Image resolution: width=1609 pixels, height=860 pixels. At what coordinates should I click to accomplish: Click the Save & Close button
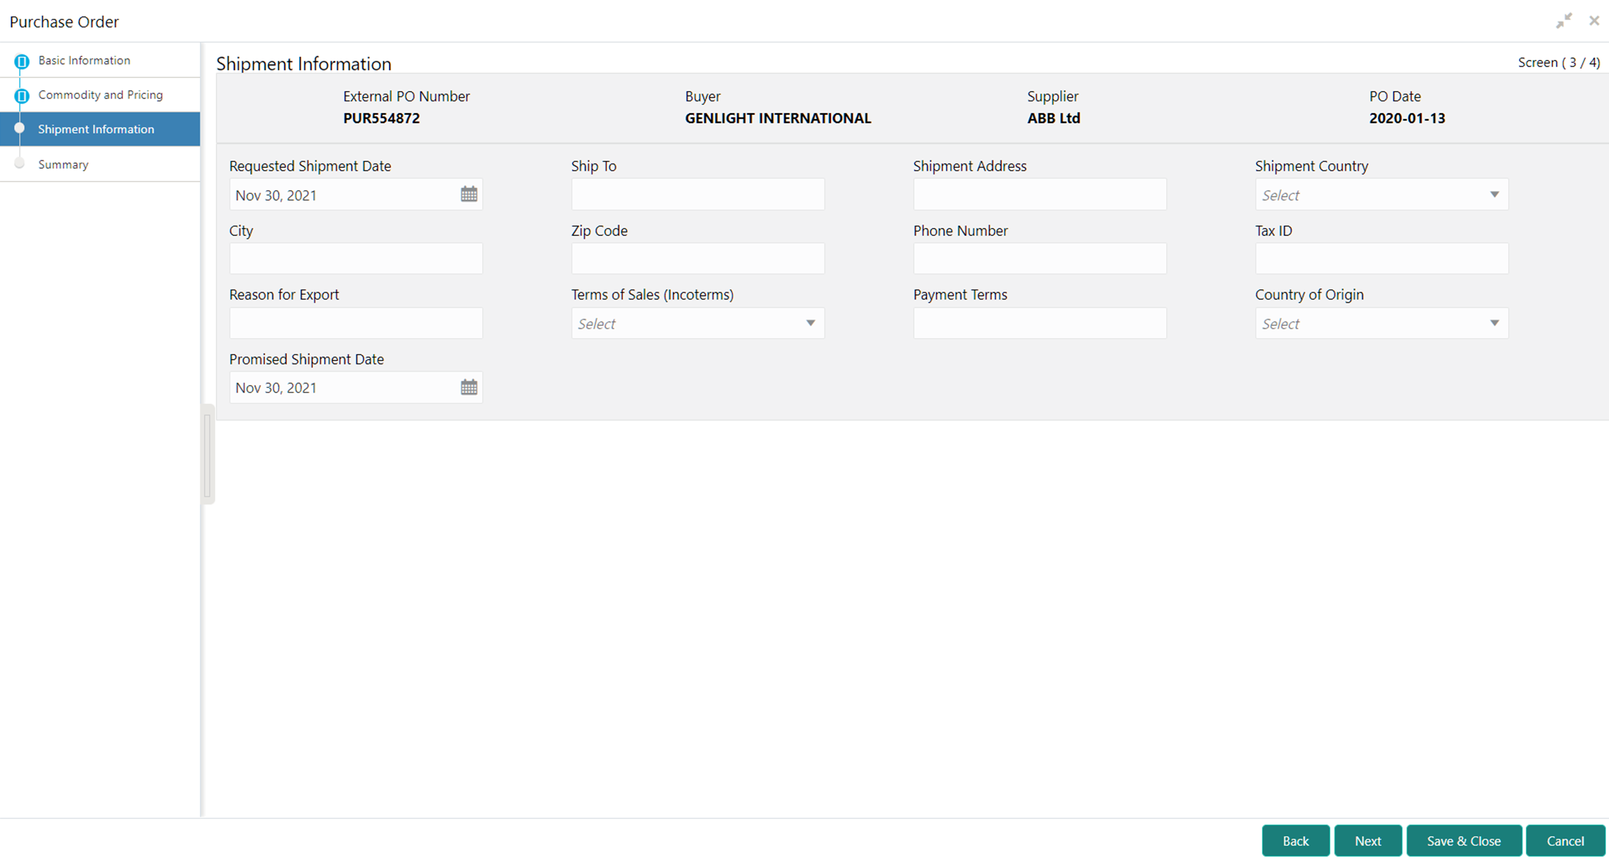1463,841
